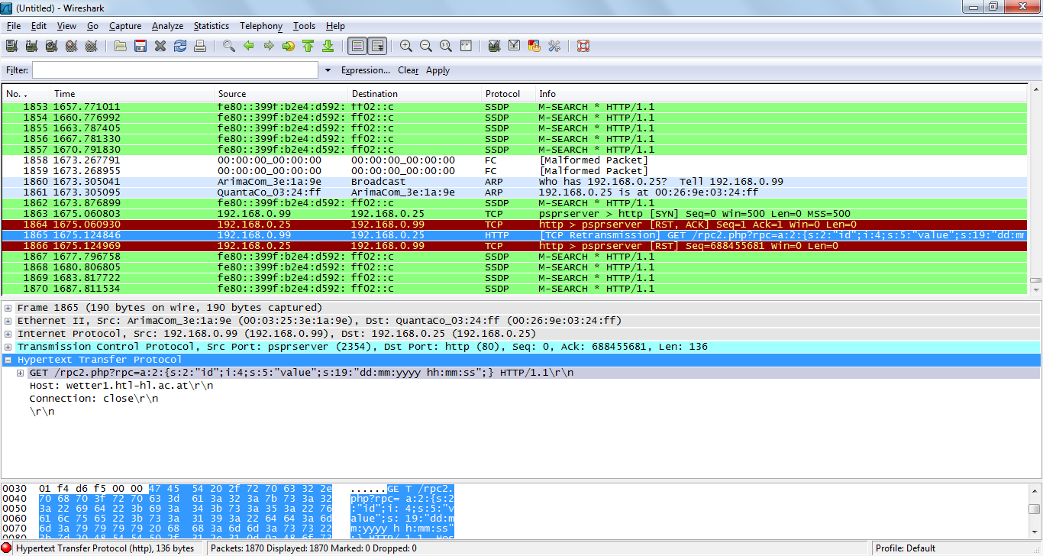Image resolution: width=1043 pixels, height=556 pixels.
Task: Find a packet with magnifier icon
Action: 229,46
